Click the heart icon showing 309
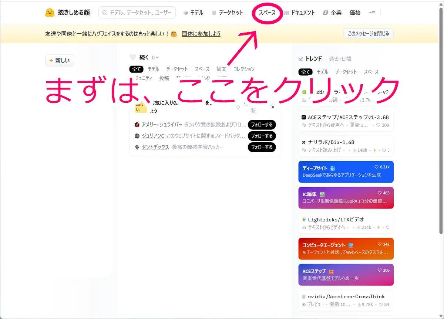 pyautogui.click(x=378, y=125)
